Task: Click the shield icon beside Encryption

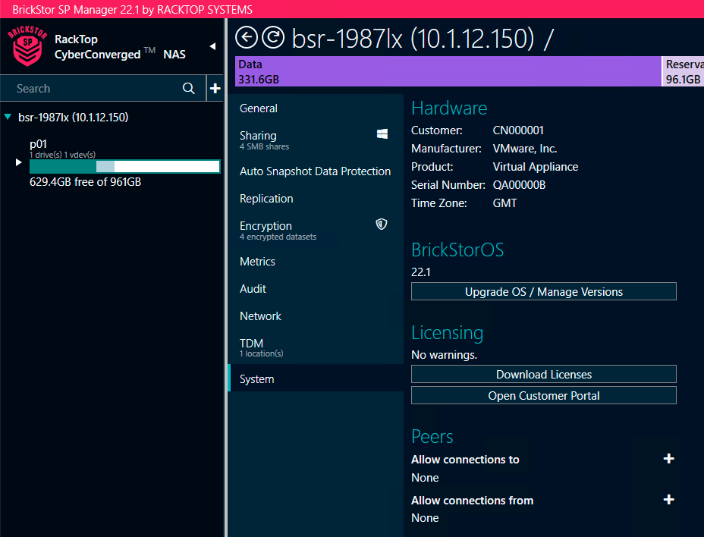Action: [x=381, y=224]
